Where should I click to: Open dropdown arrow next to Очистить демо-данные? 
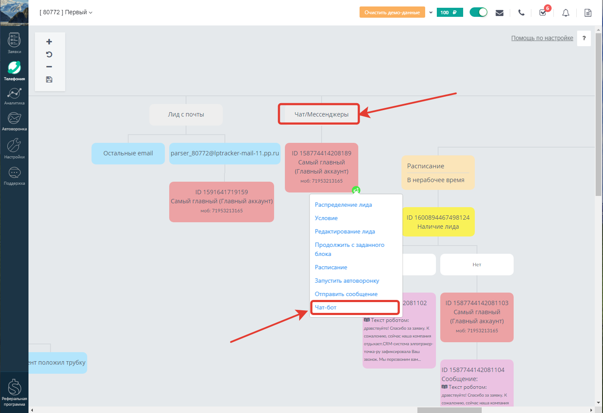(431, 13)
